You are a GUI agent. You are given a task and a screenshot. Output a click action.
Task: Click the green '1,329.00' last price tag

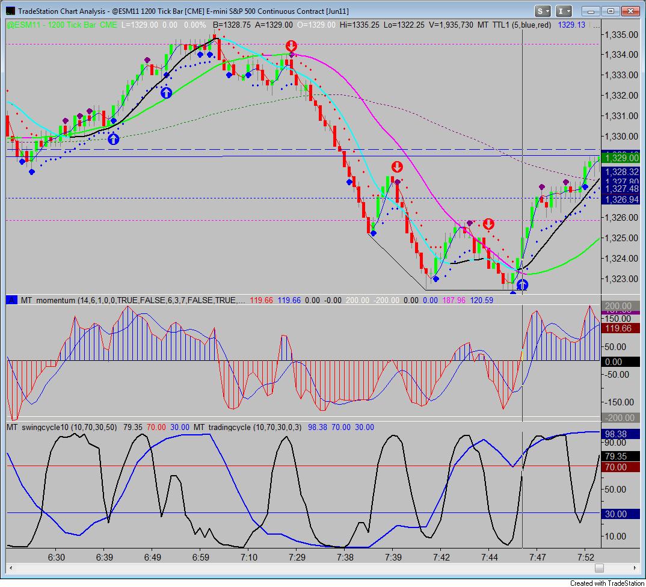621,158
